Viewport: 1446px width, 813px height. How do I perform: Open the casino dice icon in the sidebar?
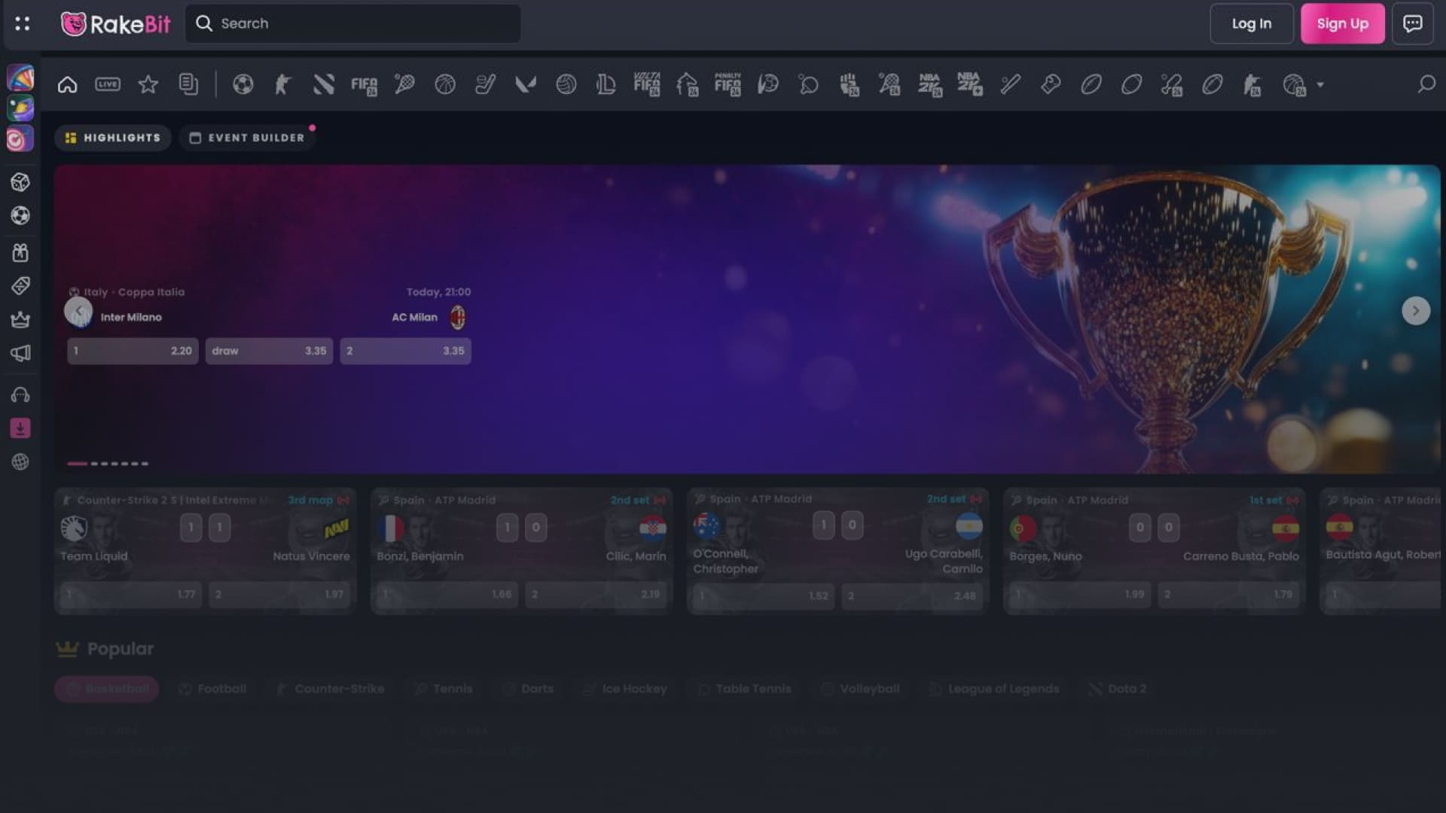(x=20, y=181)
